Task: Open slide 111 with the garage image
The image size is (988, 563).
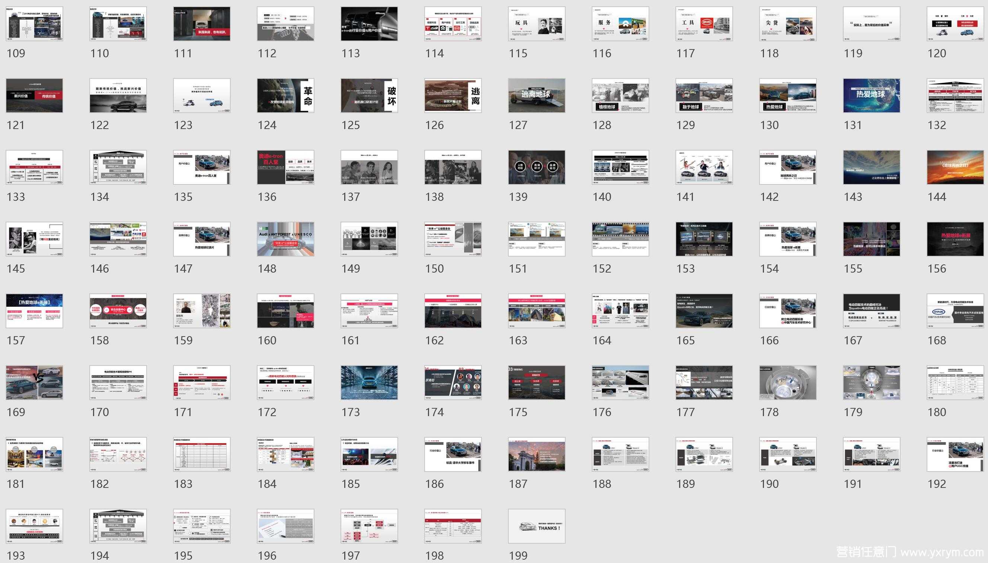Action: coord(202,23)
